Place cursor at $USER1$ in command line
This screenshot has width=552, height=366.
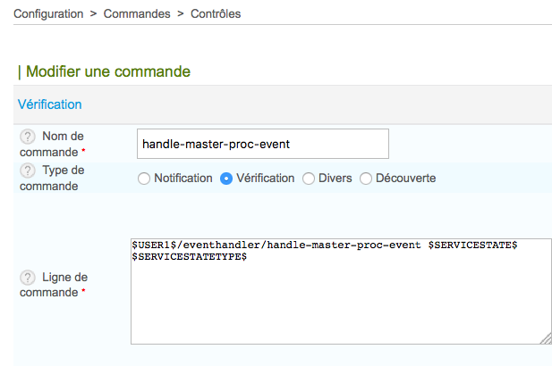click(x=153, y=245)
